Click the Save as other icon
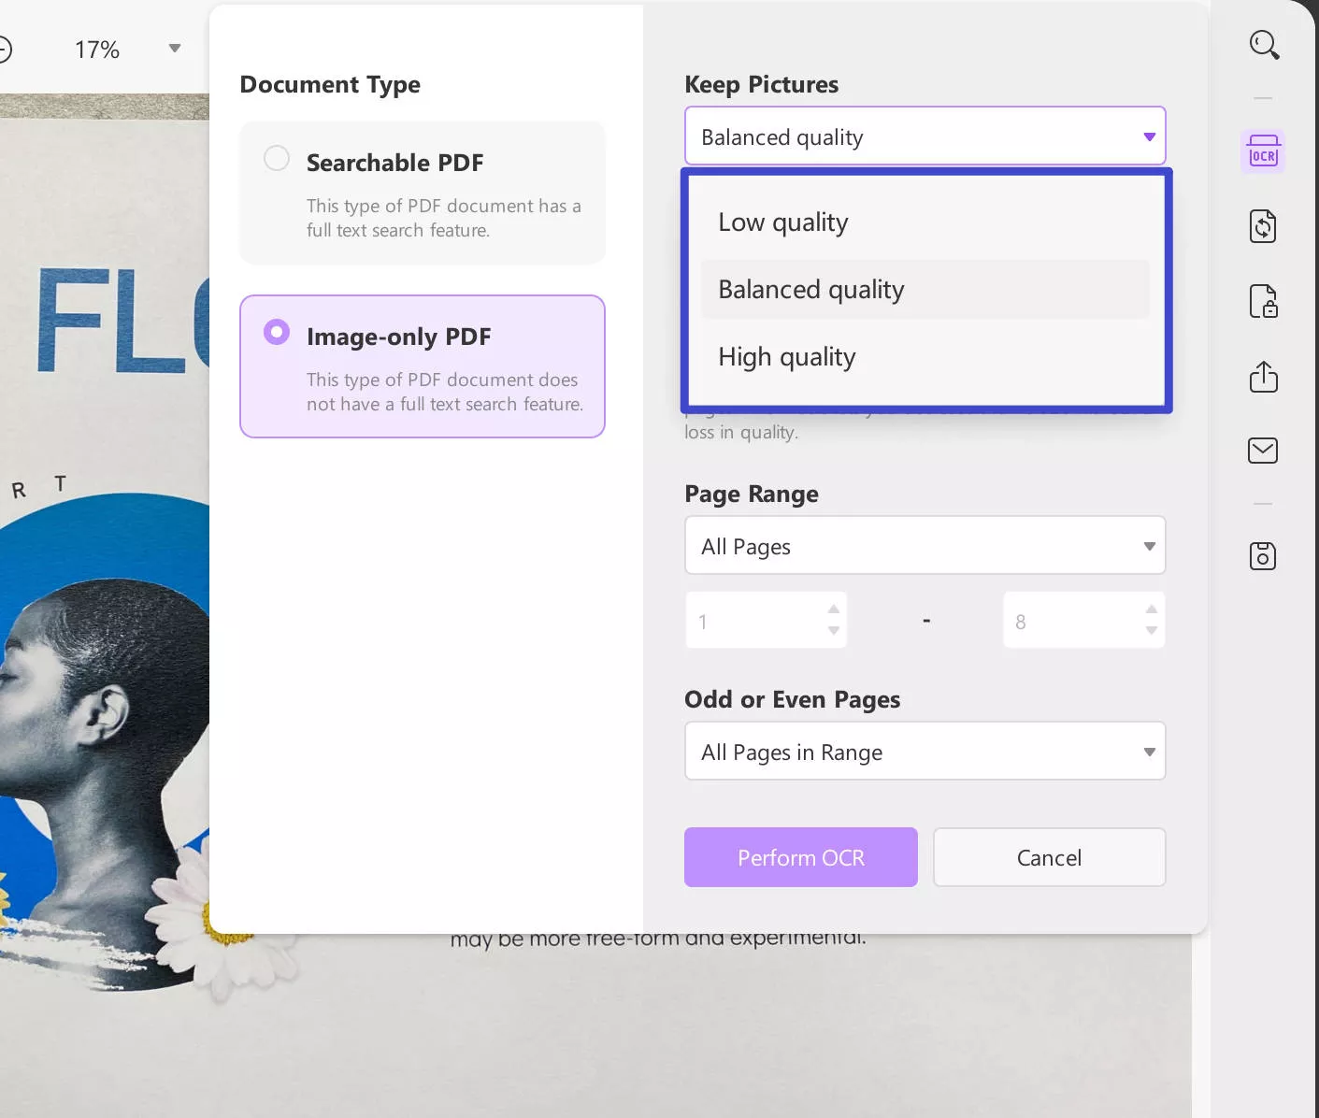 pyautogui.click(x=1263, y=556)
